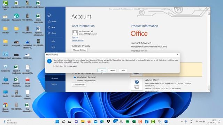Click the Help button in the dialog
The height and width of the screenshot is (125, 223).
[x=123, y=70]
